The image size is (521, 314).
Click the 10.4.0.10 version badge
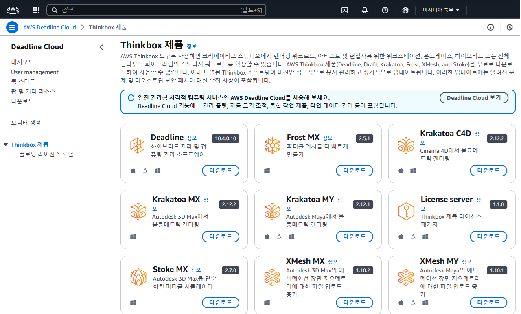[x=225, y=138]
